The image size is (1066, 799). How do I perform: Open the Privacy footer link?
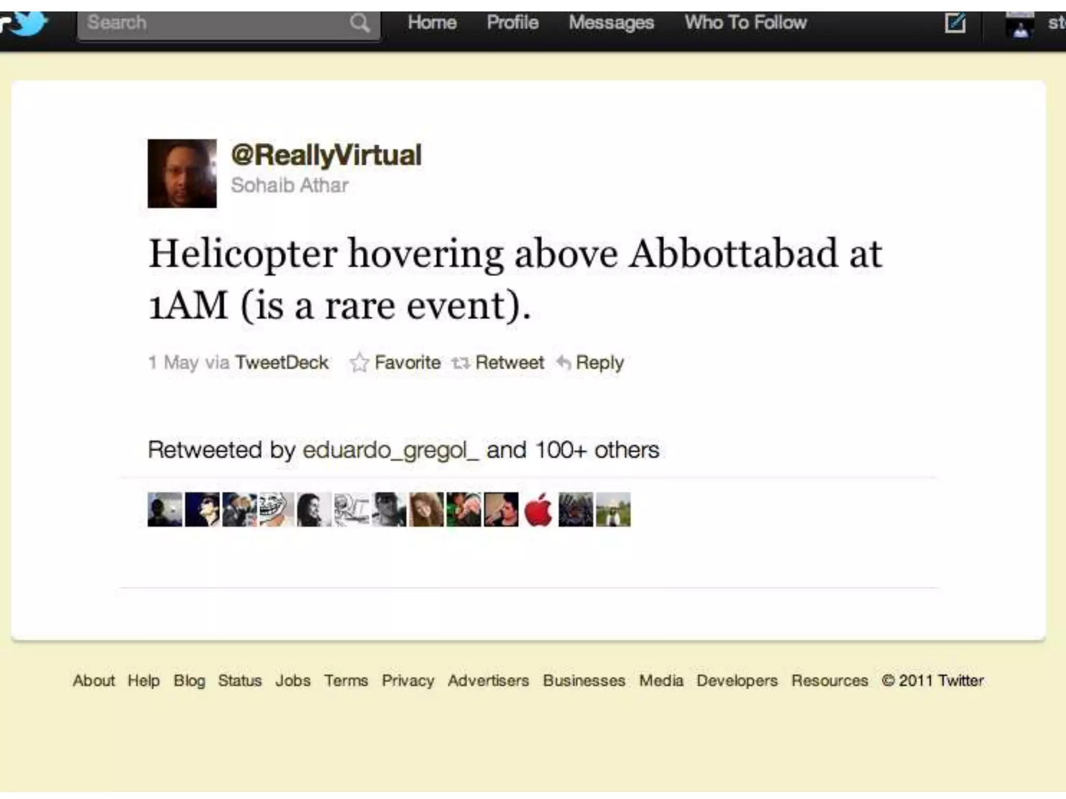pos(408,681)
